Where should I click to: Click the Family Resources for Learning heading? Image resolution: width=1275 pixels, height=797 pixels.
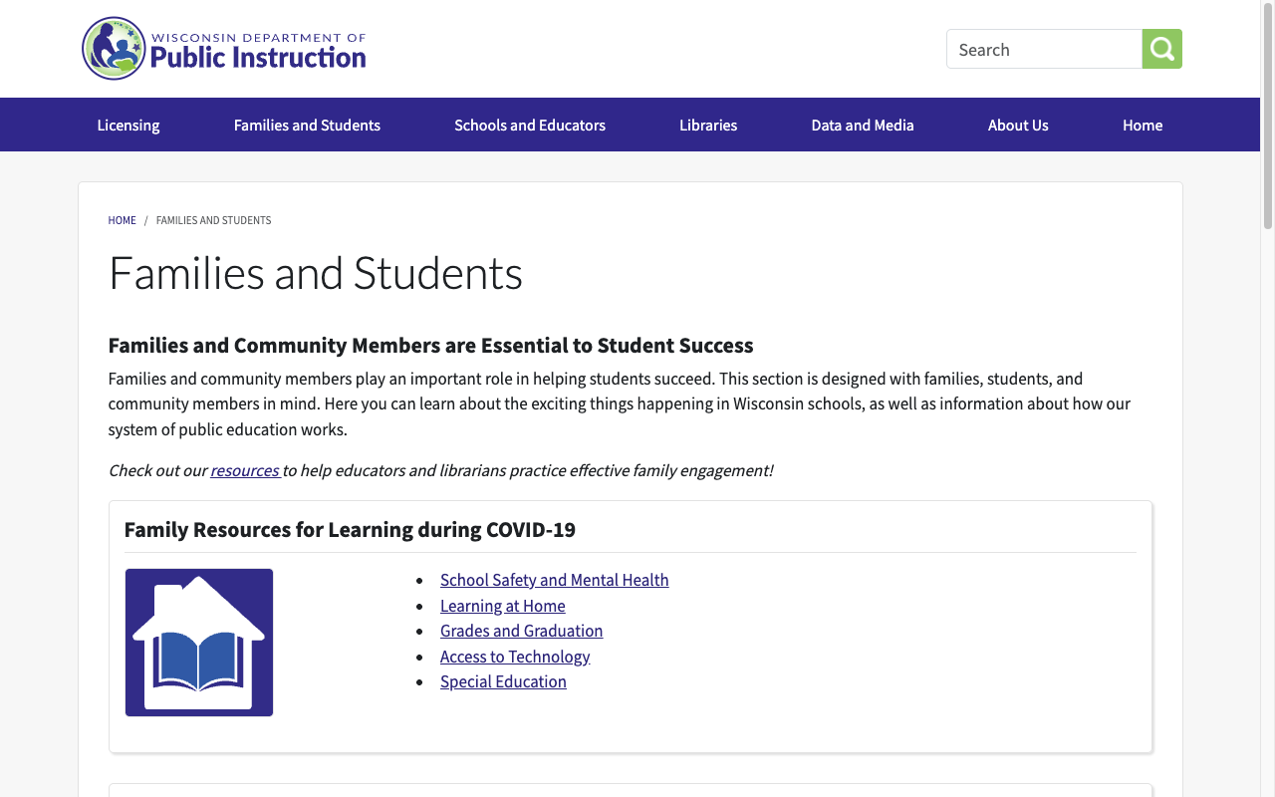pyautogui.click(x=350, y=529)
